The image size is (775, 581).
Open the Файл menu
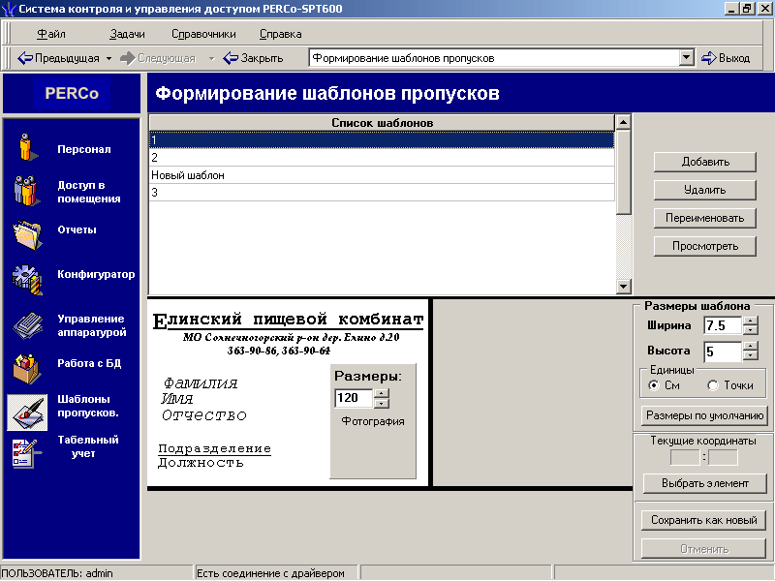point(51,34)
